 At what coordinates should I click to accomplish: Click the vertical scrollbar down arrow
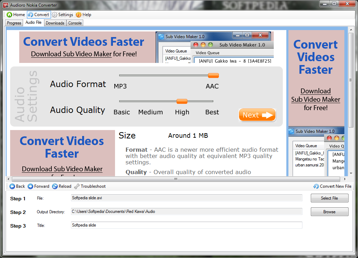pos(351,173)
